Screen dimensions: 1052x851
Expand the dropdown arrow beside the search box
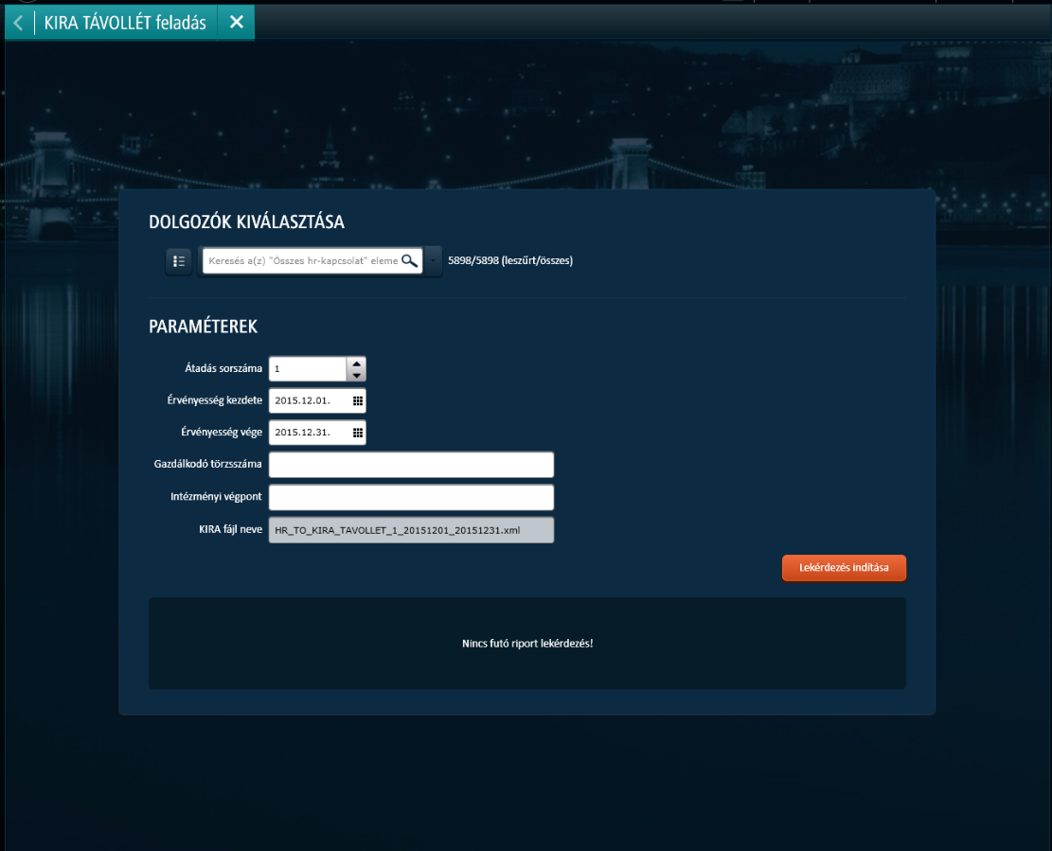point(433,261)
